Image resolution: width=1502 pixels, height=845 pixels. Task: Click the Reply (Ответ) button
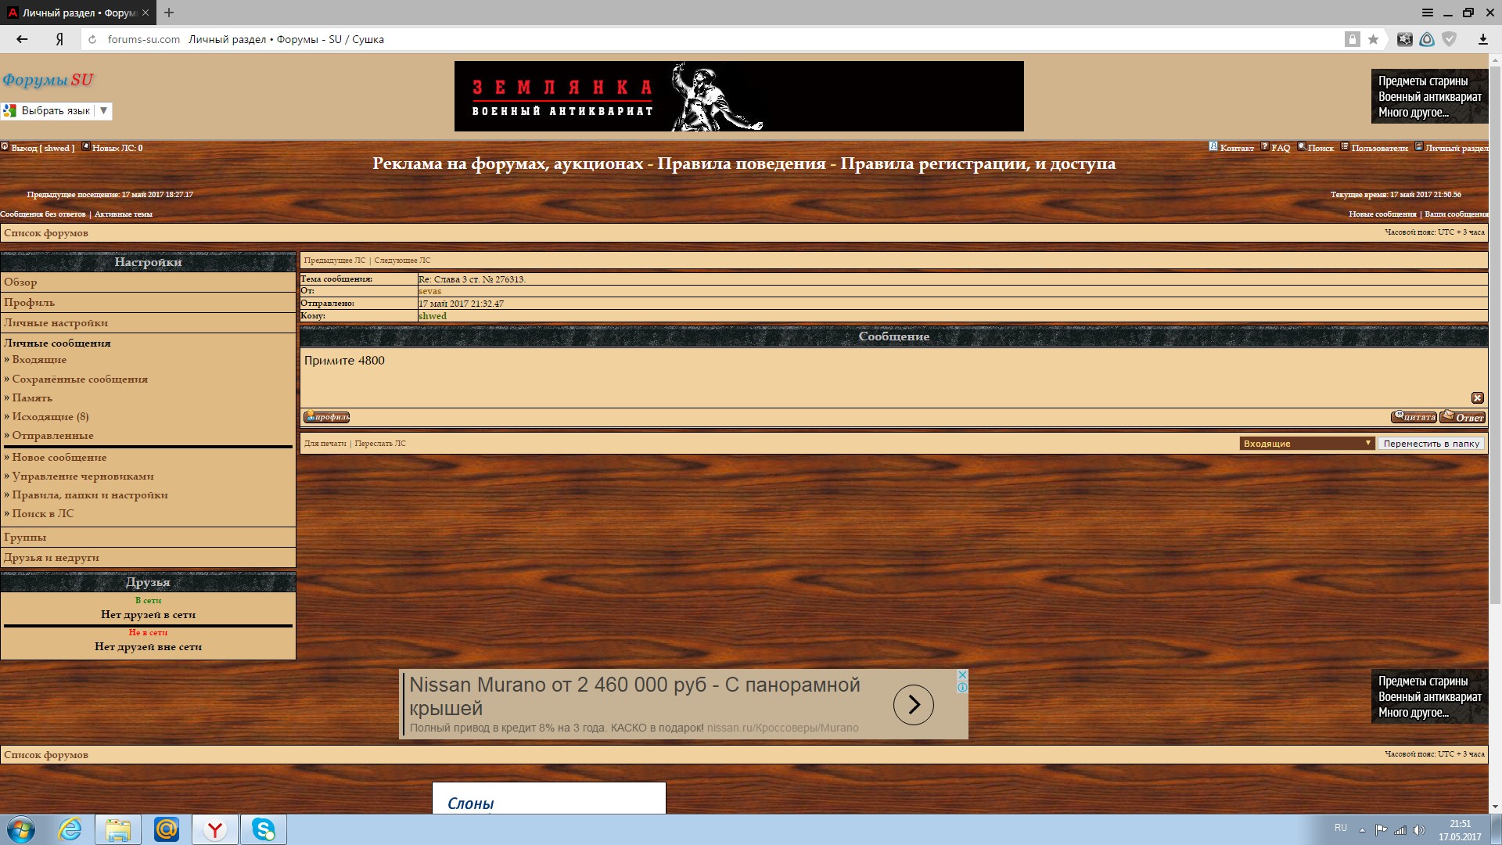(x=1462, y=417)
